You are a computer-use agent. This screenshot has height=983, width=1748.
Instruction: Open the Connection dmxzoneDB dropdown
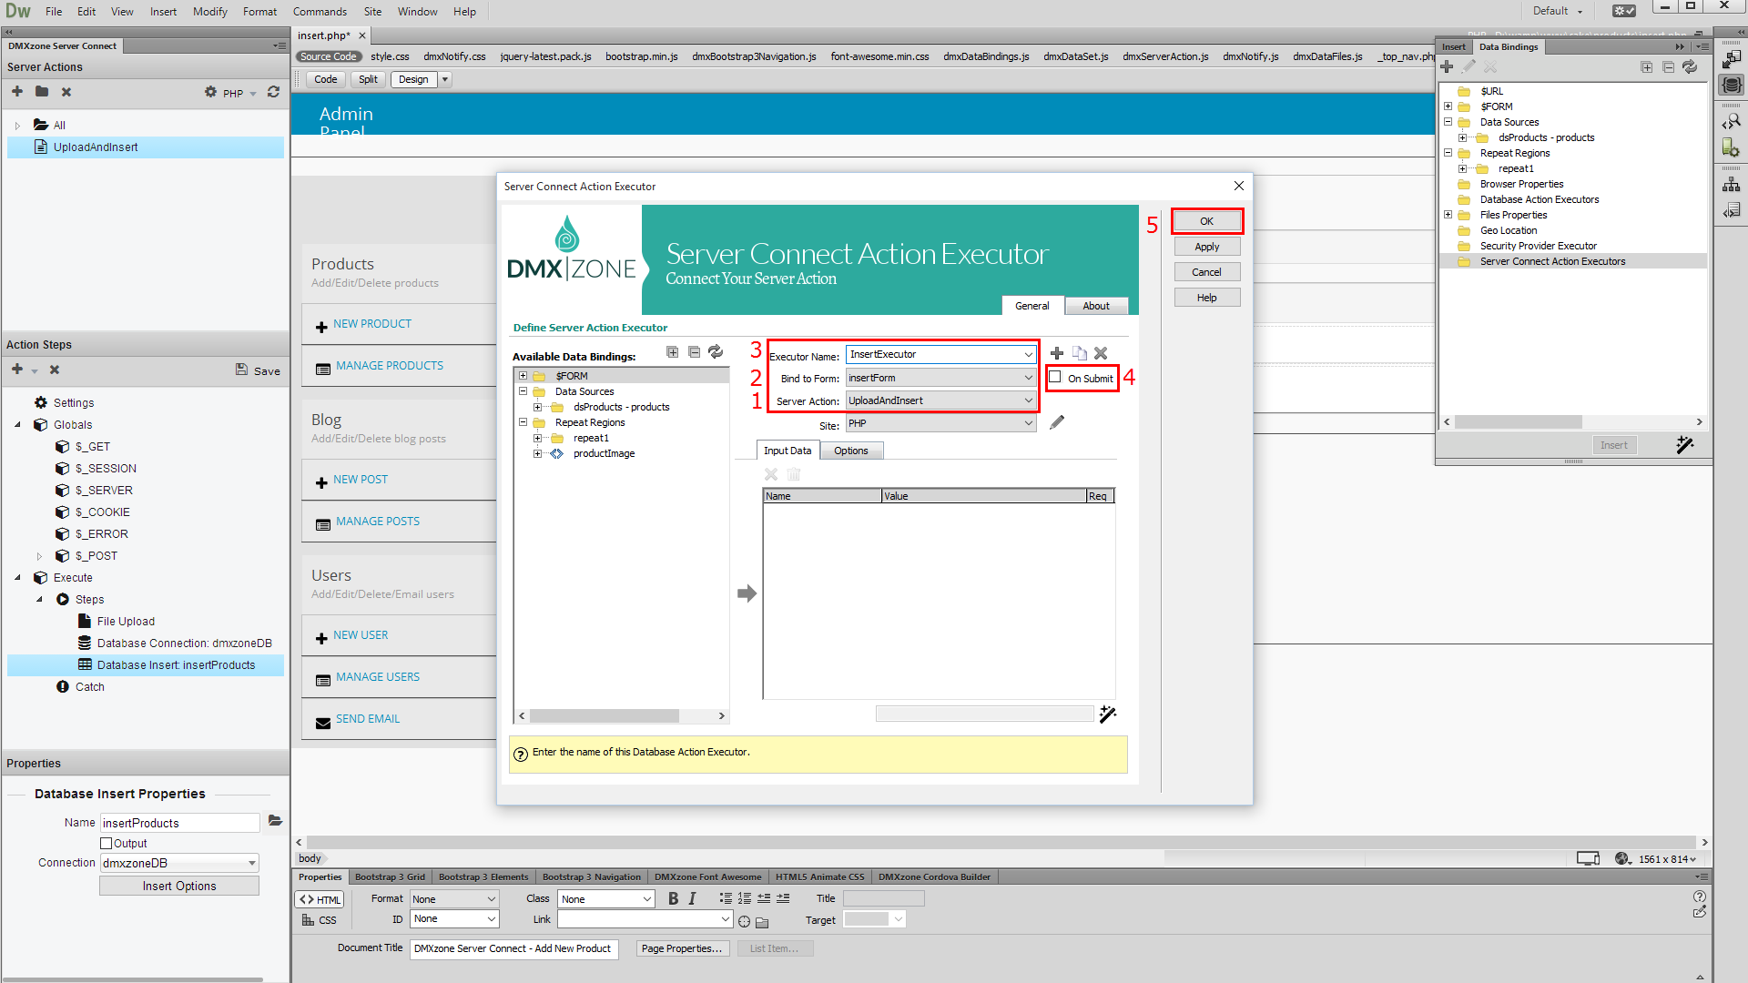252,863
